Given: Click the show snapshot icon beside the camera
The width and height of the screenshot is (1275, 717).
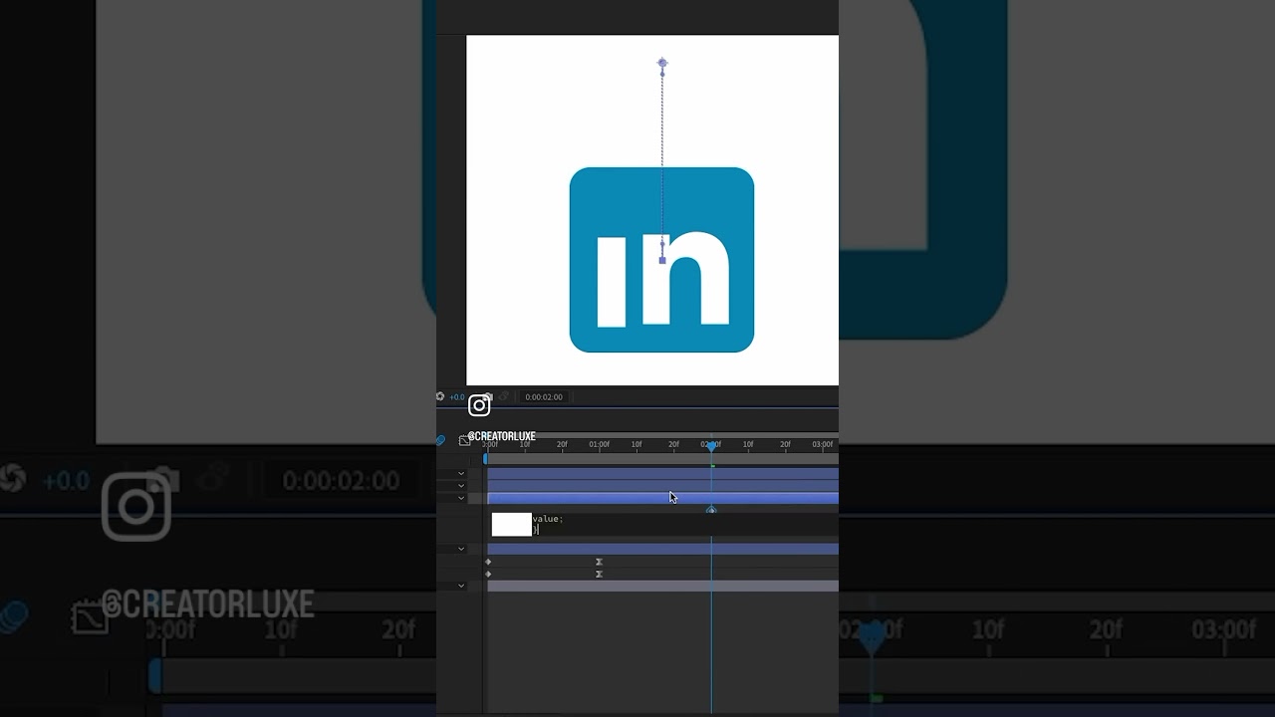Looking at the screenshot, I should click(x=503, y=396).
